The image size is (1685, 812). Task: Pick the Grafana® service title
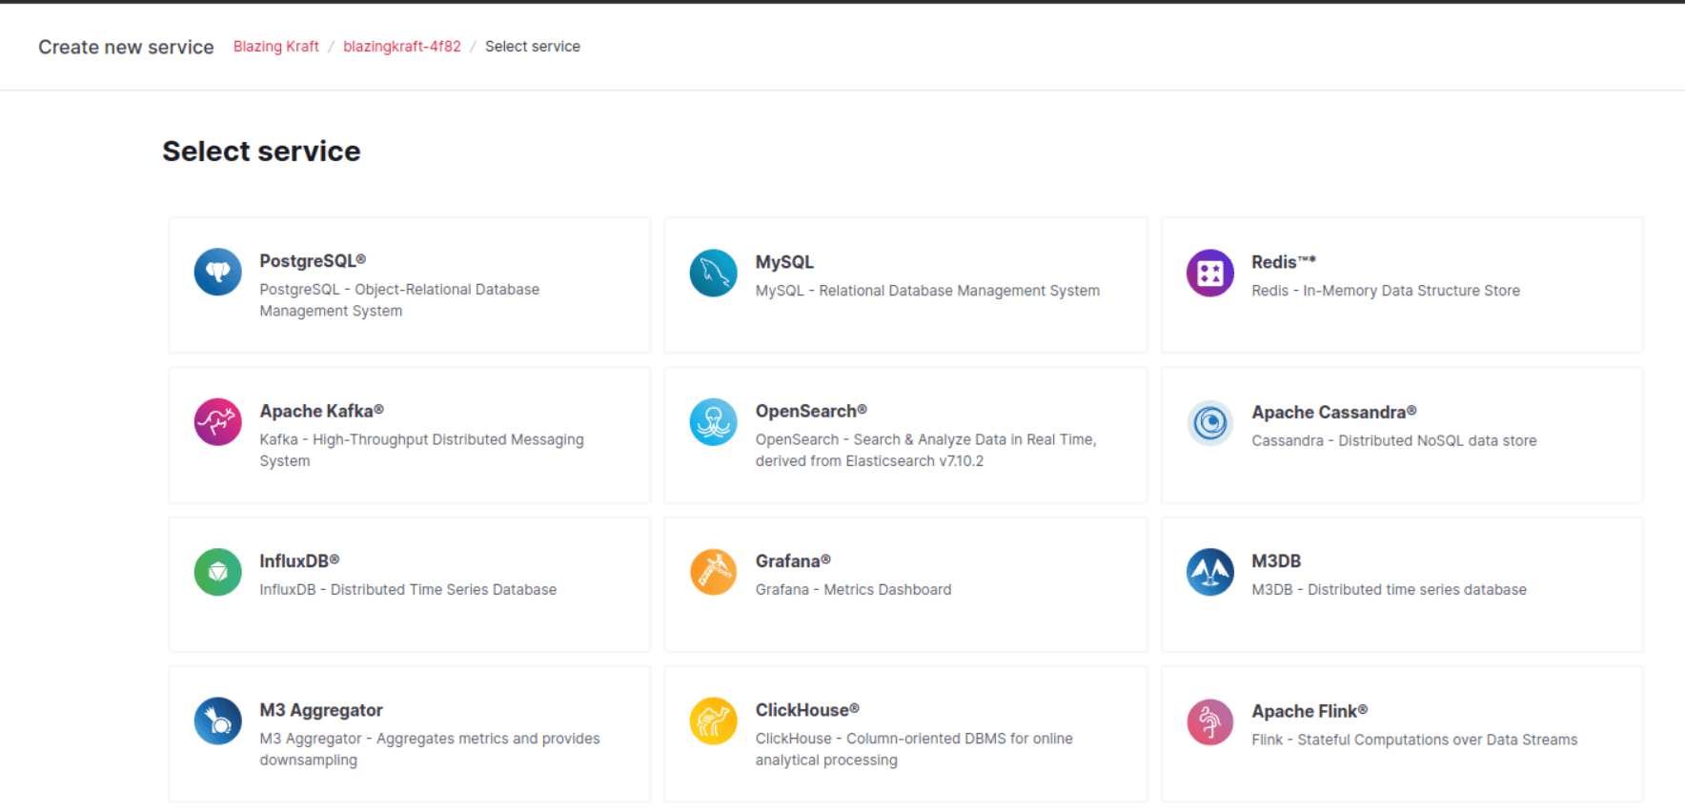tap(793, 561)
